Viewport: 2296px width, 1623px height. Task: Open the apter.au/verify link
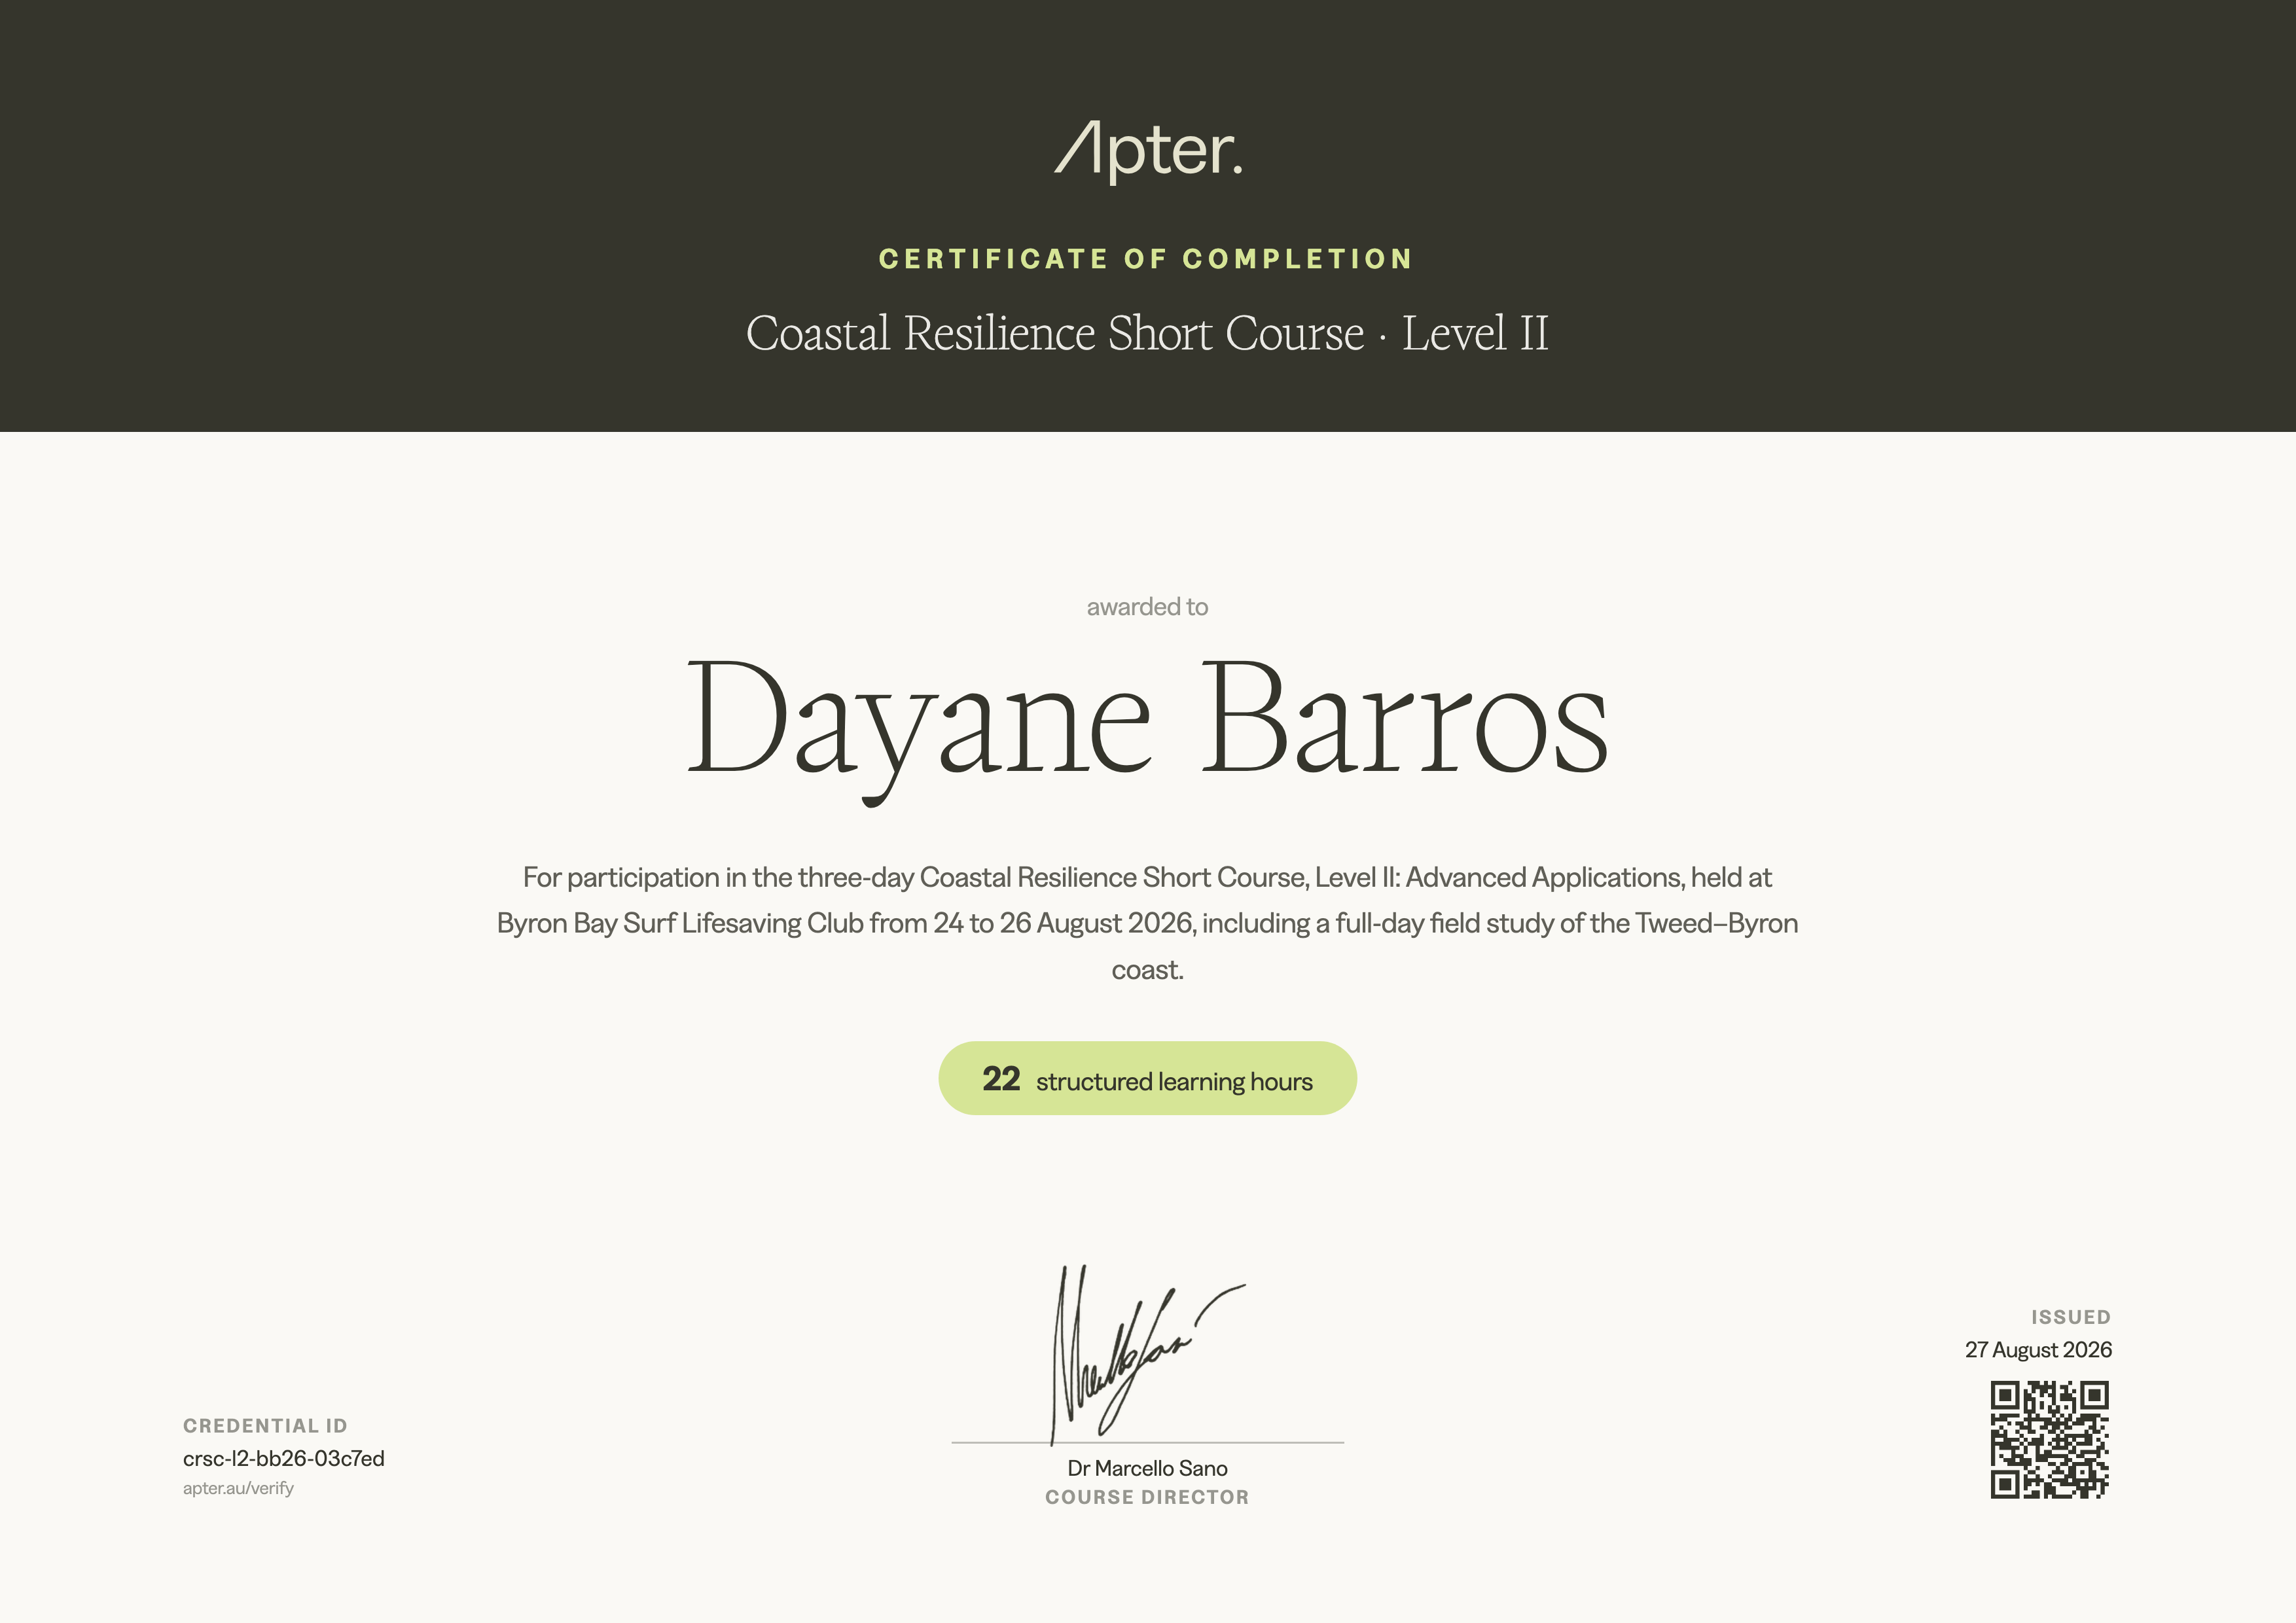point(238,1488)
